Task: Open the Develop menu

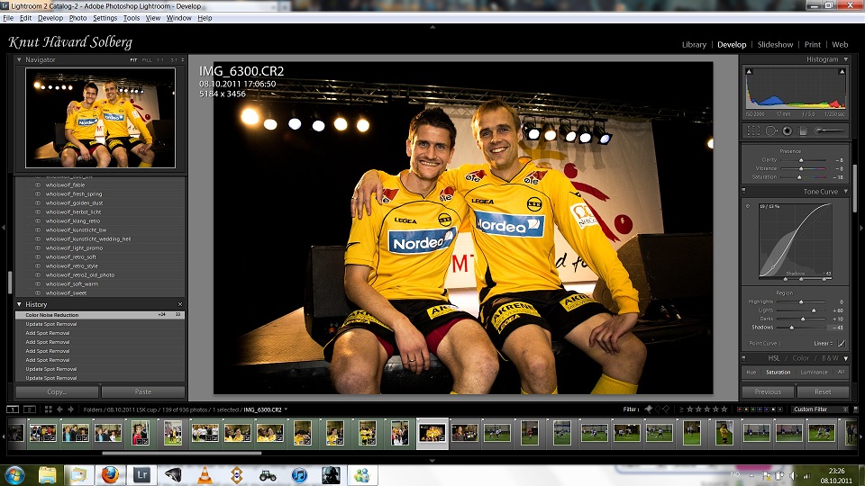Action: 50,18
